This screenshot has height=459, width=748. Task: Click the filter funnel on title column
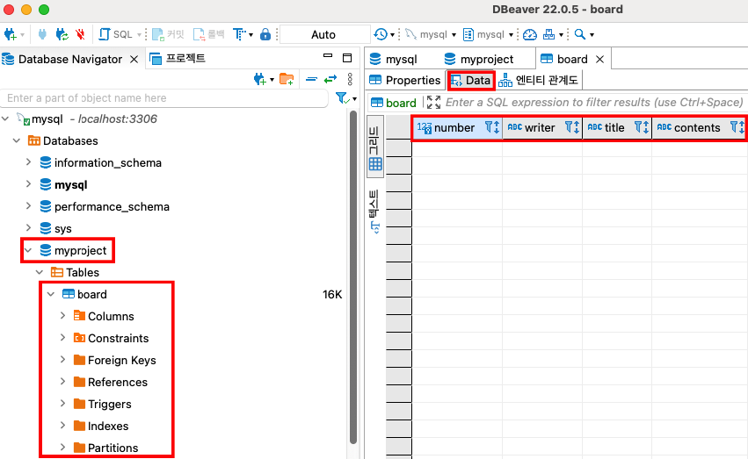tap(638, 127)
